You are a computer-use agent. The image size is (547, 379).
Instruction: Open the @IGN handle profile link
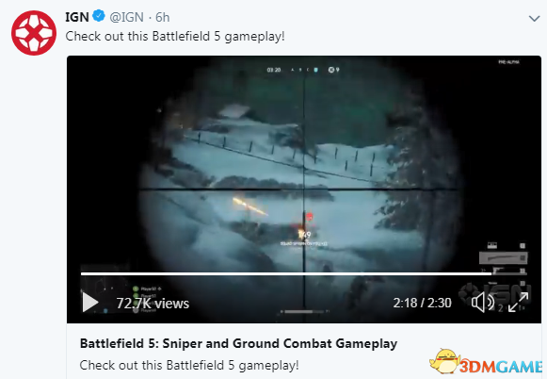[x=126, y=17]
